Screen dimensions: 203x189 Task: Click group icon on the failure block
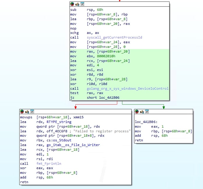pos(32,112)
